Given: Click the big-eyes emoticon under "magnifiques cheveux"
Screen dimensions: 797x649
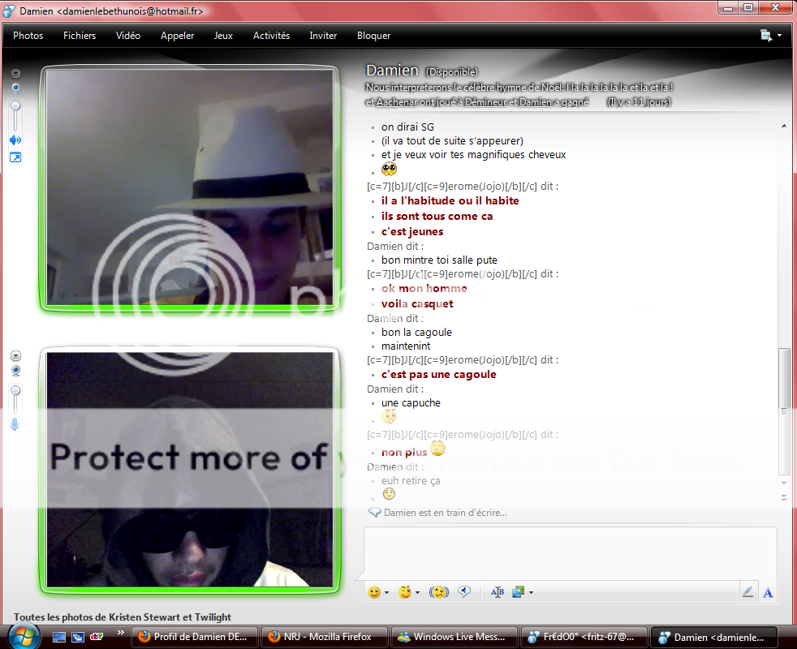Looking at the screenshot, I should 390,169.
